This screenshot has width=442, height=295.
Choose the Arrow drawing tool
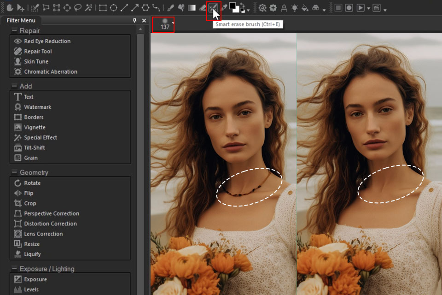[134, 8]
